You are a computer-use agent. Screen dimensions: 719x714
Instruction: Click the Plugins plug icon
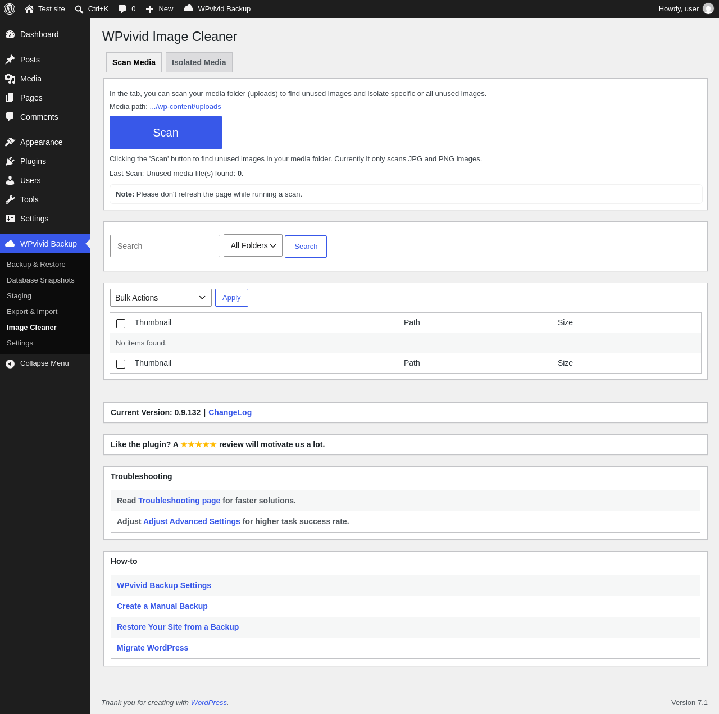coord(10,161)
